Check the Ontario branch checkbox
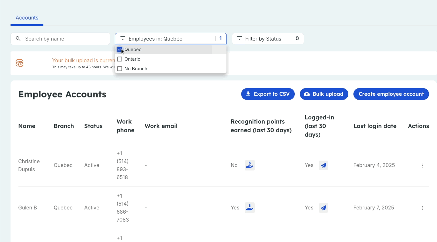 120,59
